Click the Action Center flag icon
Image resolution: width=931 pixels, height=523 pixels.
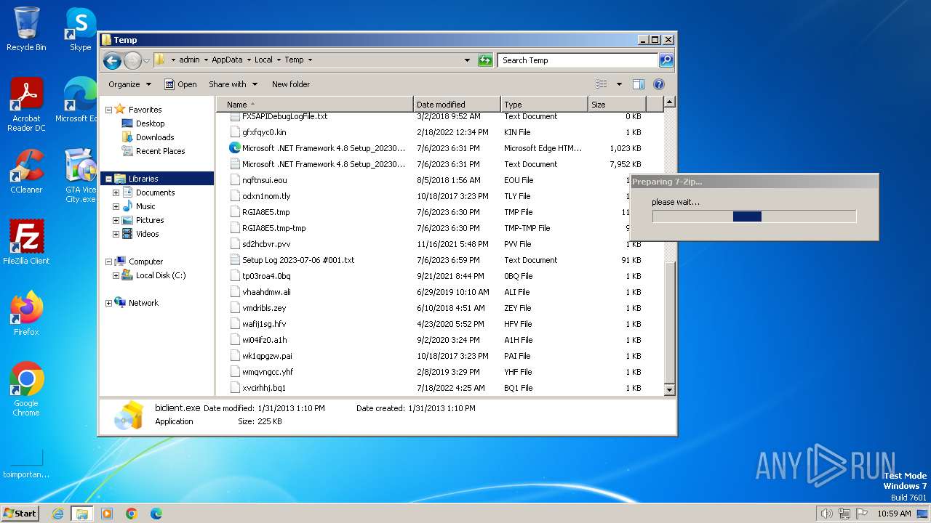[862, 514]
